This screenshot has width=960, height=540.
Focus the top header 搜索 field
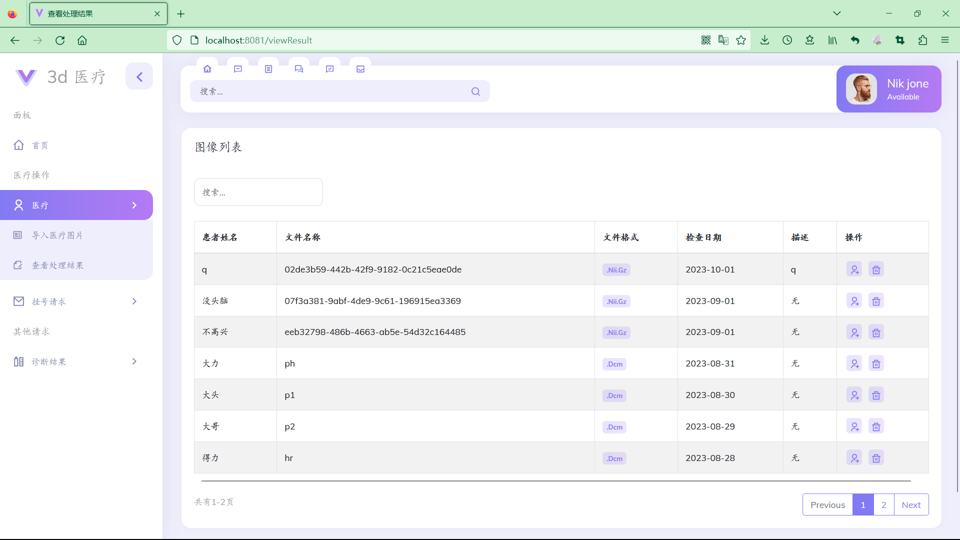(x=340, y=91)
